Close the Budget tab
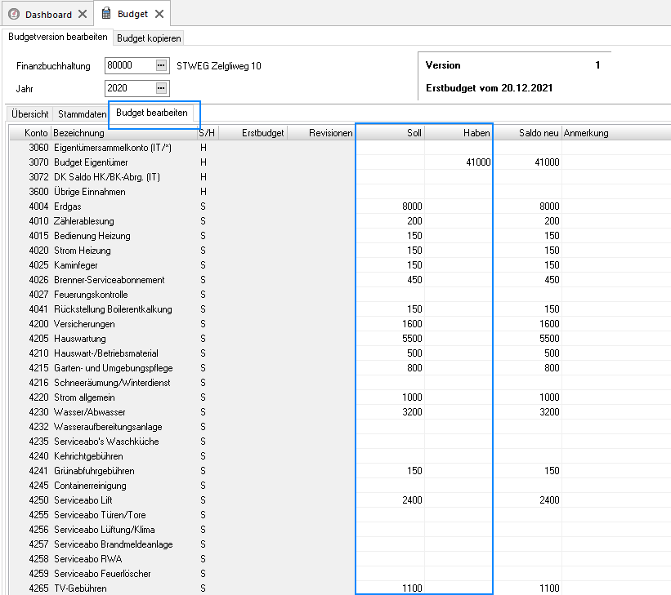The image size is (671, 595). 159,14
